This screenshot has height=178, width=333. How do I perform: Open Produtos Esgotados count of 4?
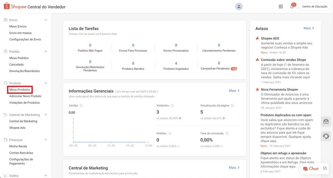(x=176, y=66)
